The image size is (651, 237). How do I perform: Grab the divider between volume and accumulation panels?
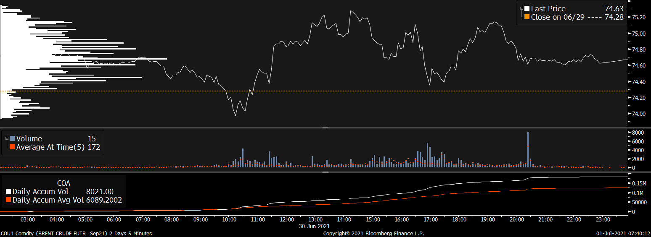(325, 172)
